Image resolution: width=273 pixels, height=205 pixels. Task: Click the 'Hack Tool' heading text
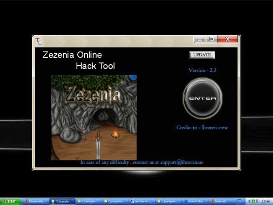[x=96, y=66]
